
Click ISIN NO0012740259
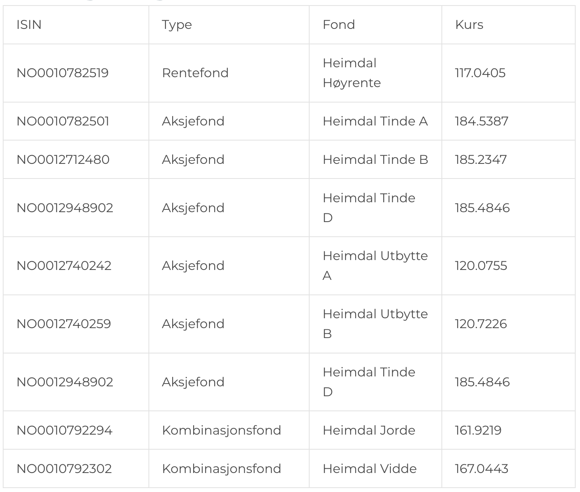[64, 324]
